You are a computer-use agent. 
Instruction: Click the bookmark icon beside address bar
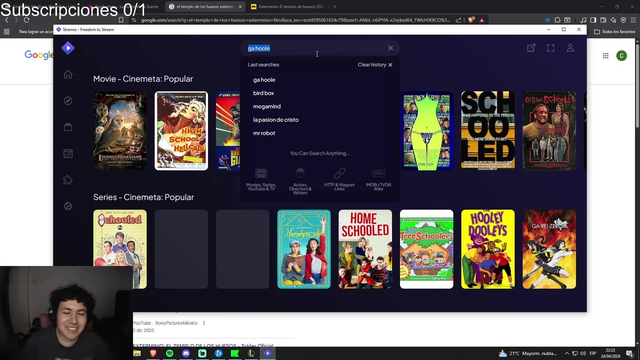(121, 20)
